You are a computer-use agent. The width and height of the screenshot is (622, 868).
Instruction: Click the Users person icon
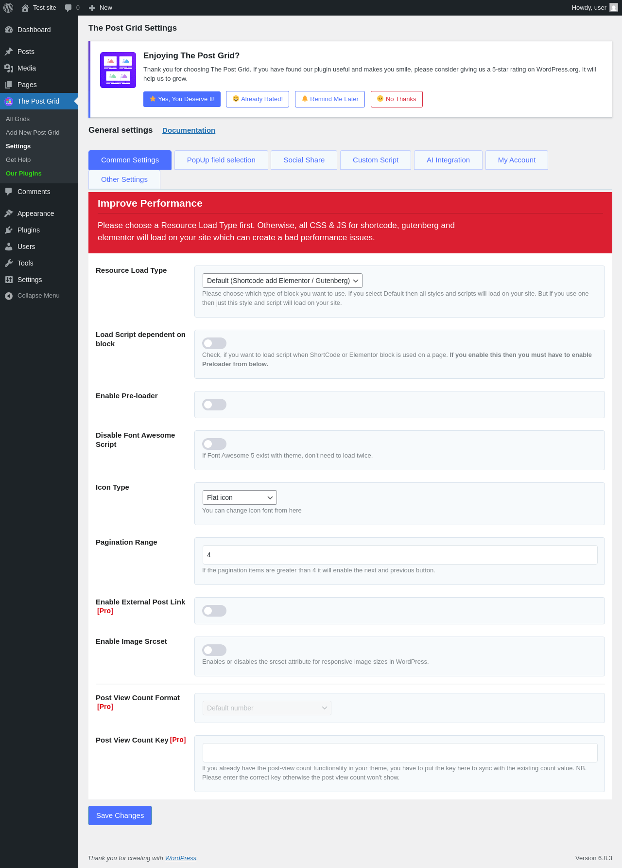[9, 247]
